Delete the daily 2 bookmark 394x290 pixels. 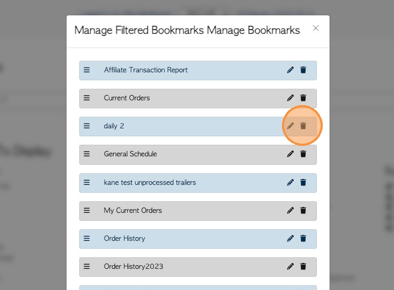point(303,126)
